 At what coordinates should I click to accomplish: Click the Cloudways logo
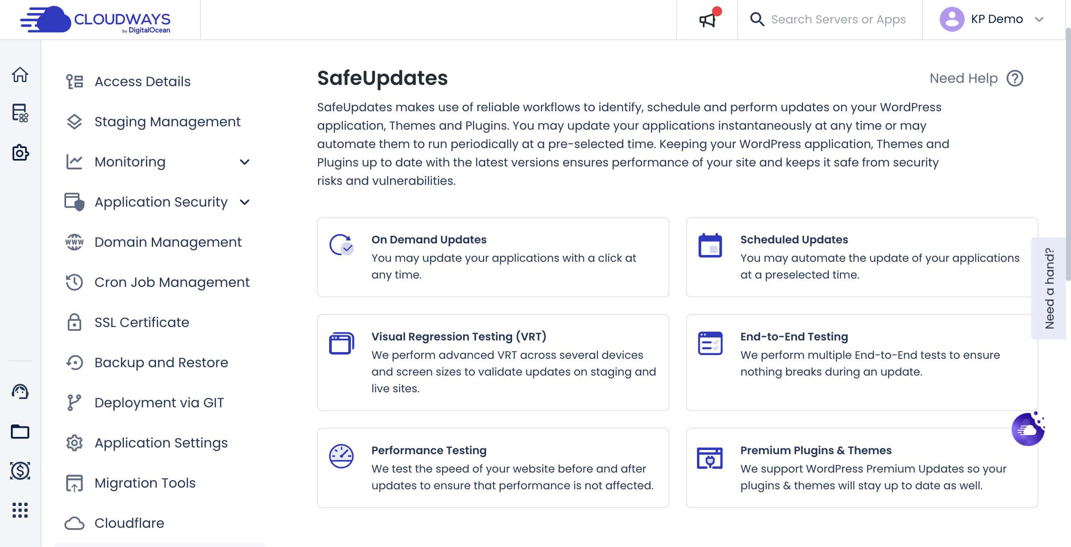coord(95,20)
